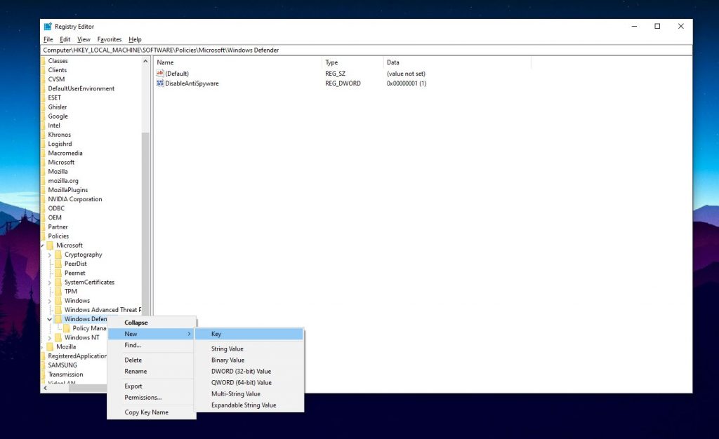Select the PeerDist folder icon
719x439 pixels.
(58, 264)
